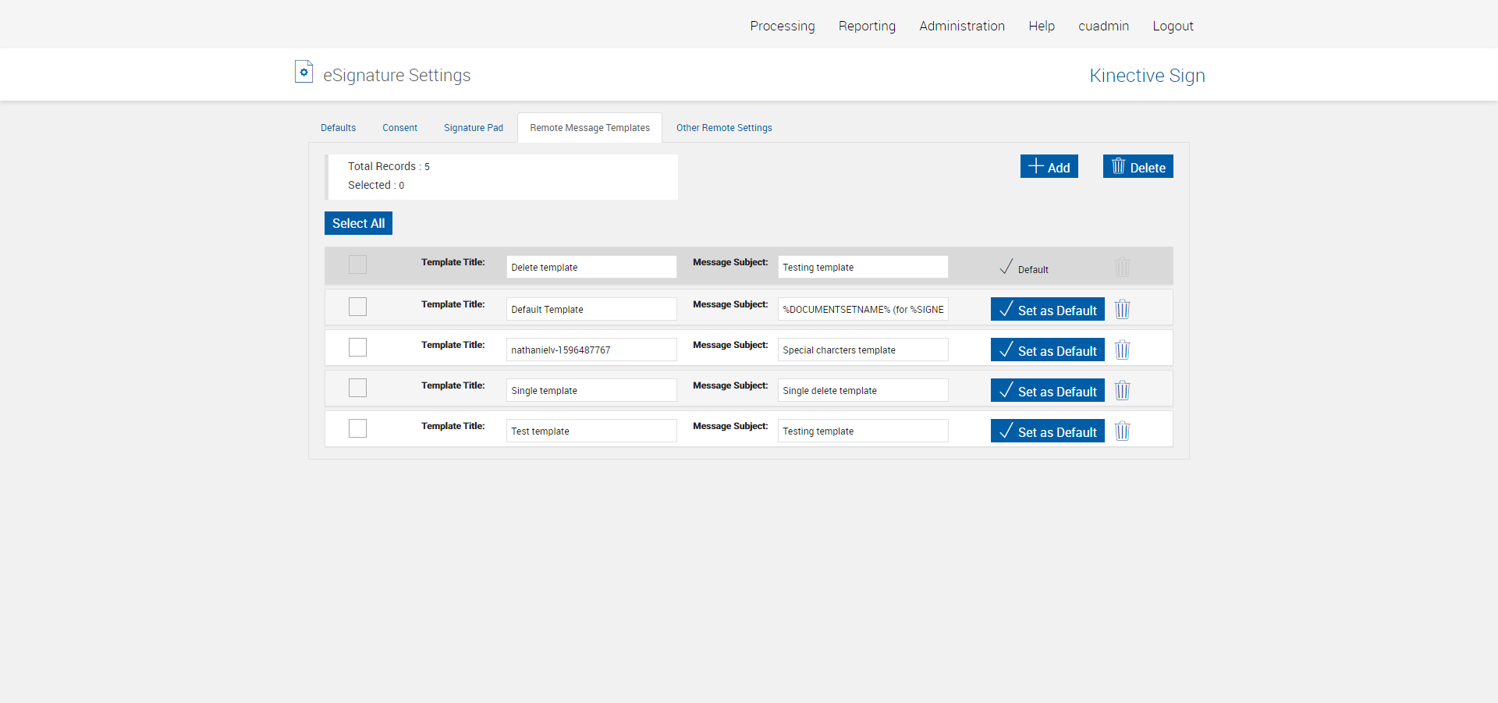Click trash icon for Single template row
This screenshot has height=703, width=1498.
(1122, 391)
